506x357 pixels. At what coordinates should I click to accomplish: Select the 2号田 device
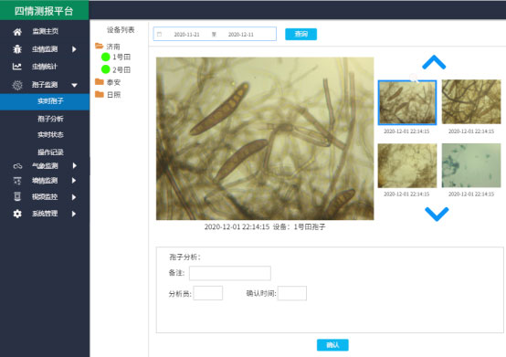tap(121, 69)
